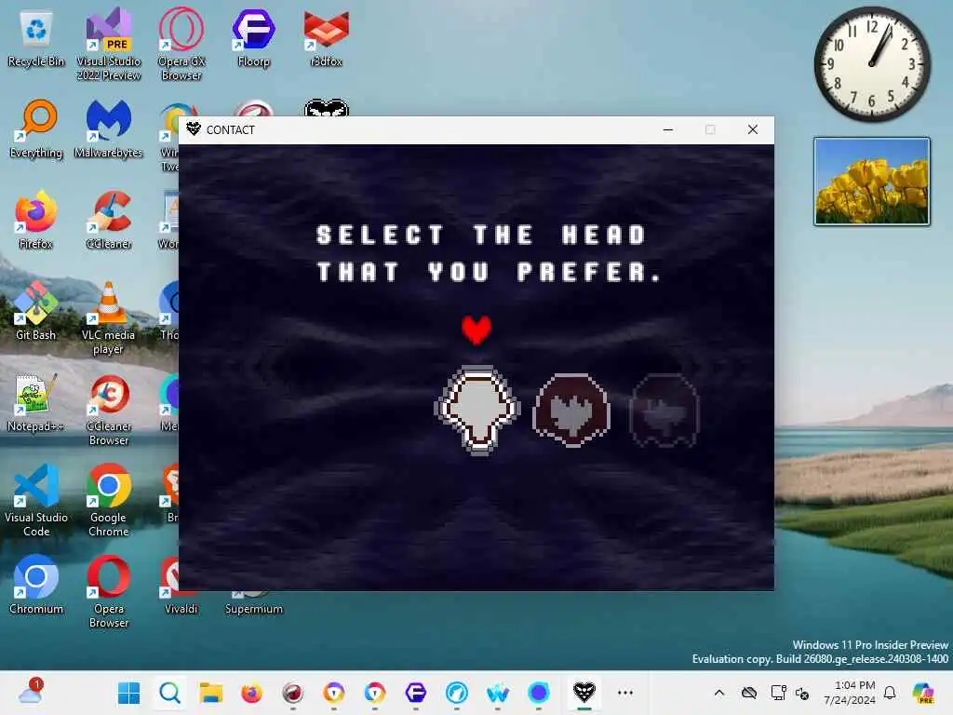Open Recycle Bin on the desktop
The width and height of the screenshot is (953, 715).
point(36,38)
